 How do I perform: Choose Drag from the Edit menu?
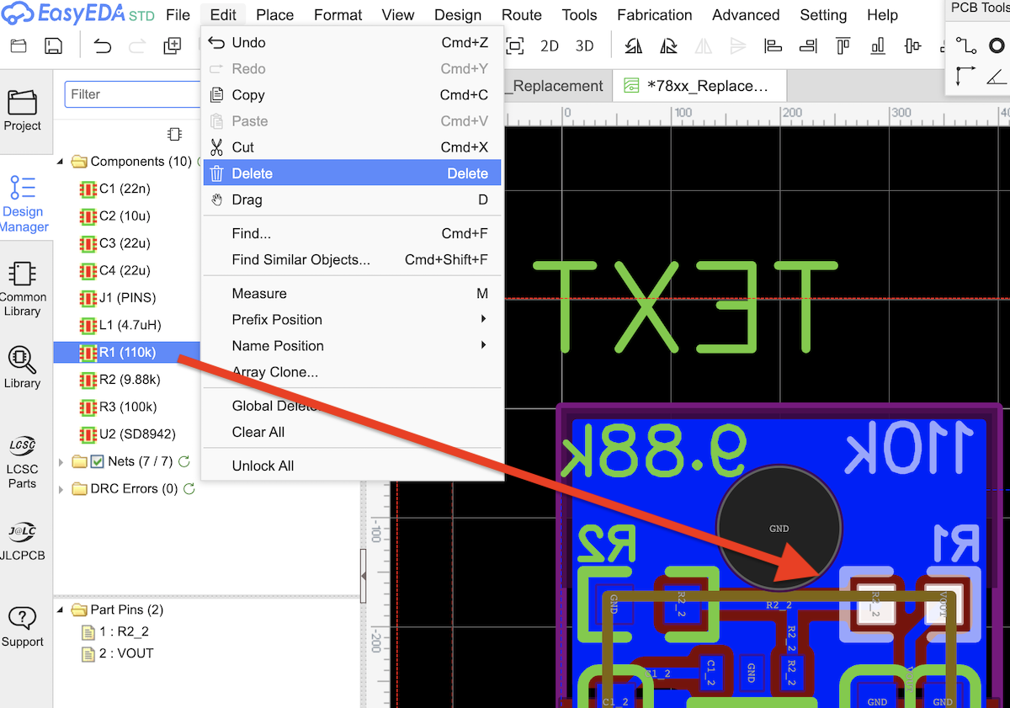(x=353, y=200)
